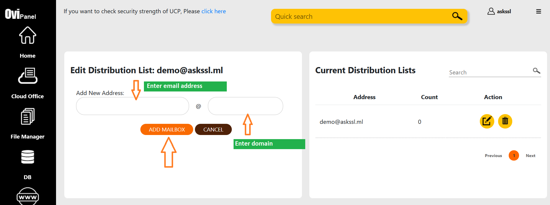550x205 pixels.
Task: Follow the 'click here' security link
Action: pyautogui.click(x=214, y=11)
